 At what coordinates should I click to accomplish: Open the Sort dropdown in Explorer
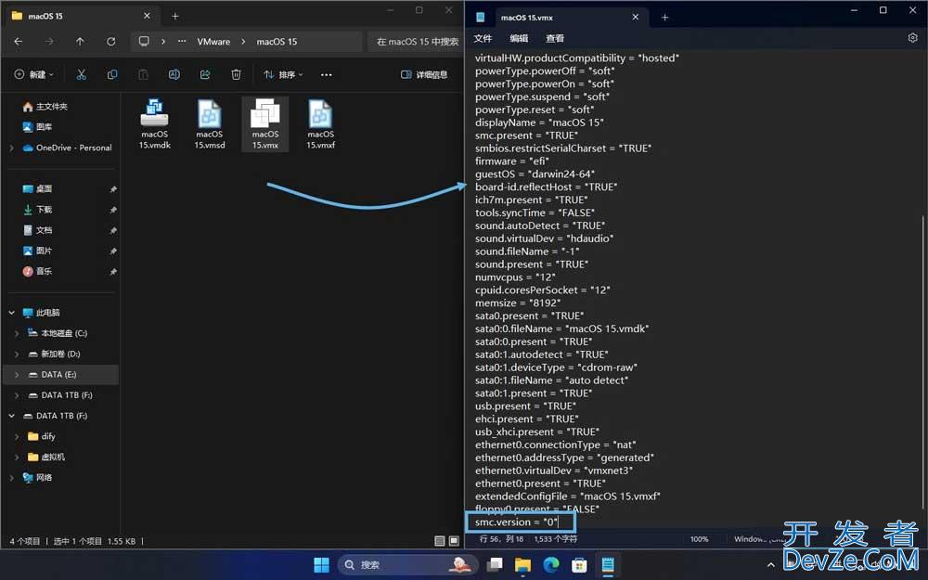pyautogui.click(x=283, y=74)
